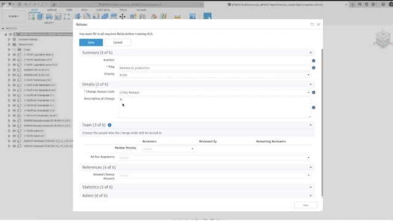The width and height of the screenshot is (393, 223).
Task: Expand the Admin (6 of 6) section
Action: click(x=311, y=195)
